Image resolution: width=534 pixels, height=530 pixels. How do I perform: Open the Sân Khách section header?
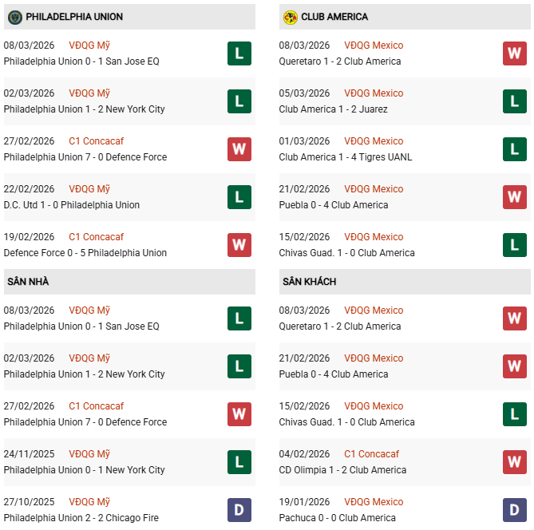click(309, 282)
